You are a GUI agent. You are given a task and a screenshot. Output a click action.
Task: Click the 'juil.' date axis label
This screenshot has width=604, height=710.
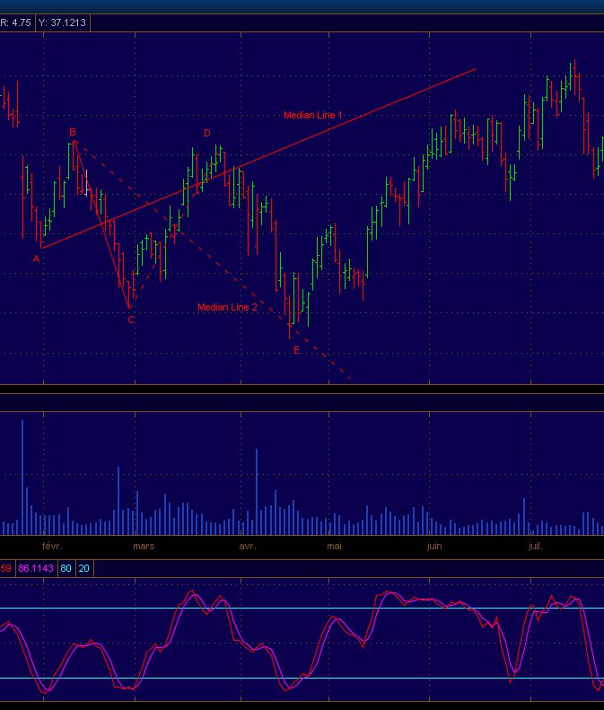535,546
